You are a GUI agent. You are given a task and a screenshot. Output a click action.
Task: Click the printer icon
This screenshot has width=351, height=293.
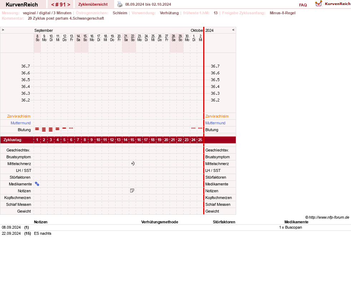pos(120,4)
